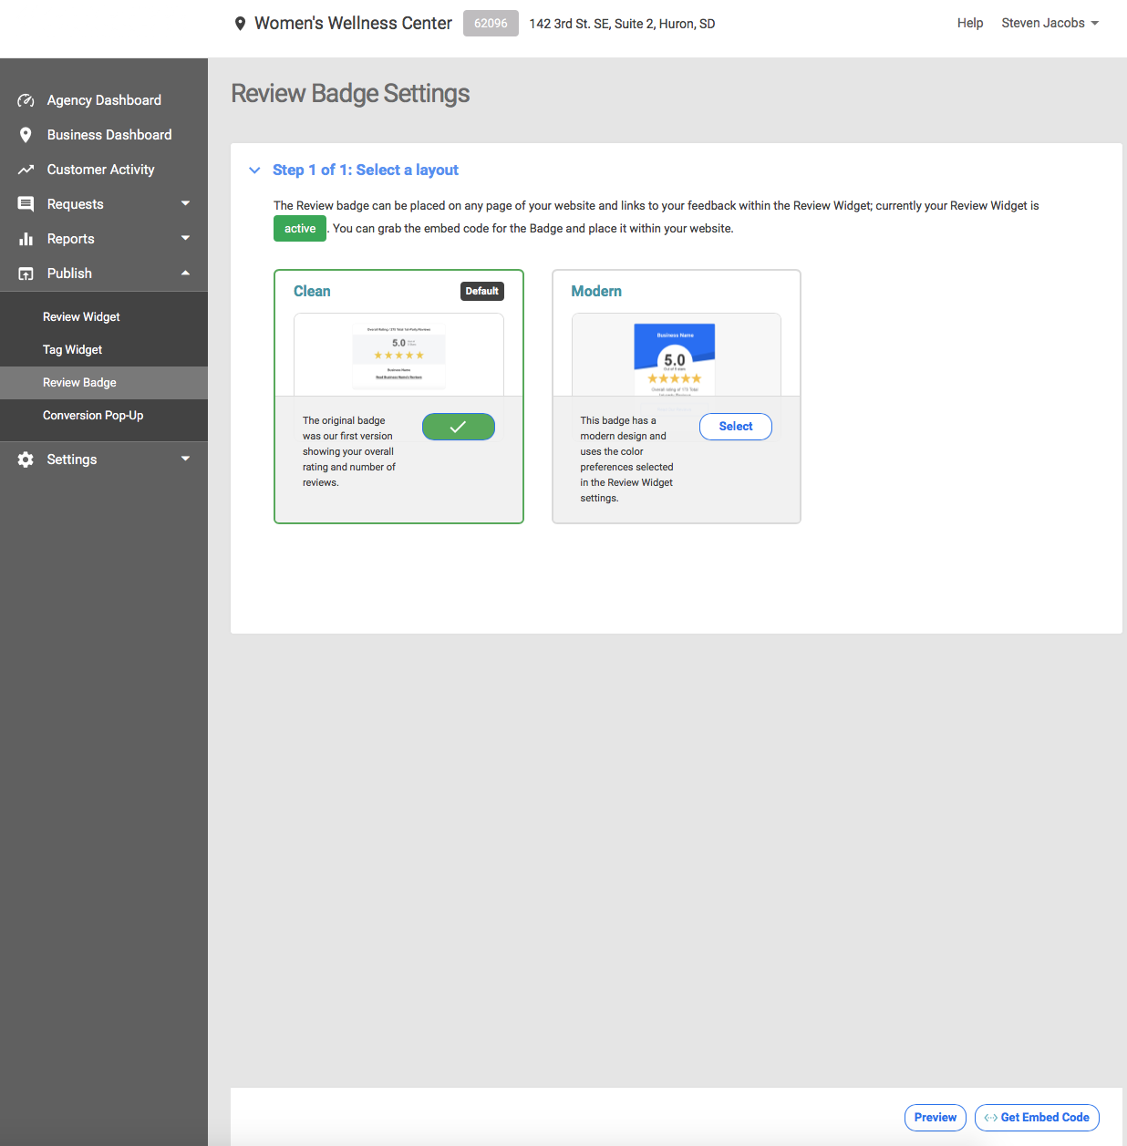Click the Settings gear icon

(x=26, y=459)
